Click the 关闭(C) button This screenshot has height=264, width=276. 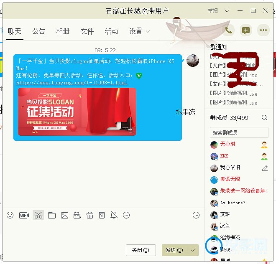click(141, 250)
